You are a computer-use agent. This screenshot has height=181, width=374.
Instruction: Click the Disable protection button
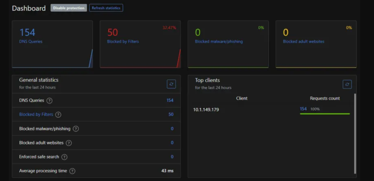click(x=69, y=8)
